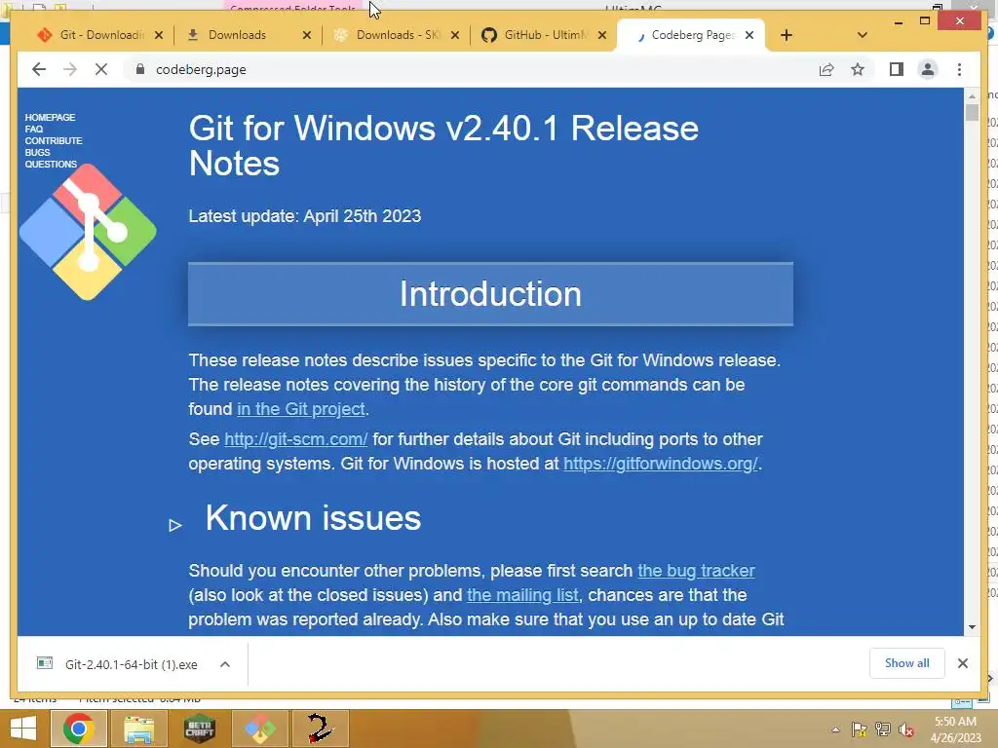Click the Introduction heading banner
The image size is (998, 748).
[491, 294]
